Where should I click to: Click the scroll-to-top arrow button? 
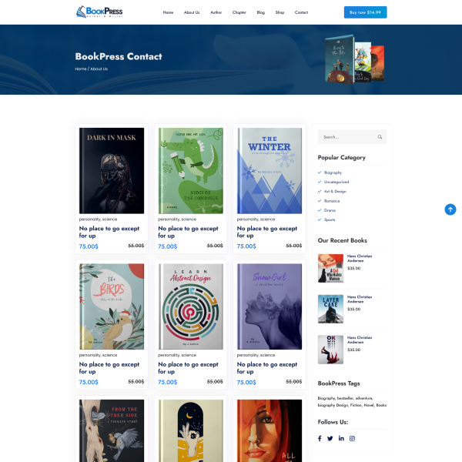click(x=450, y=209)
